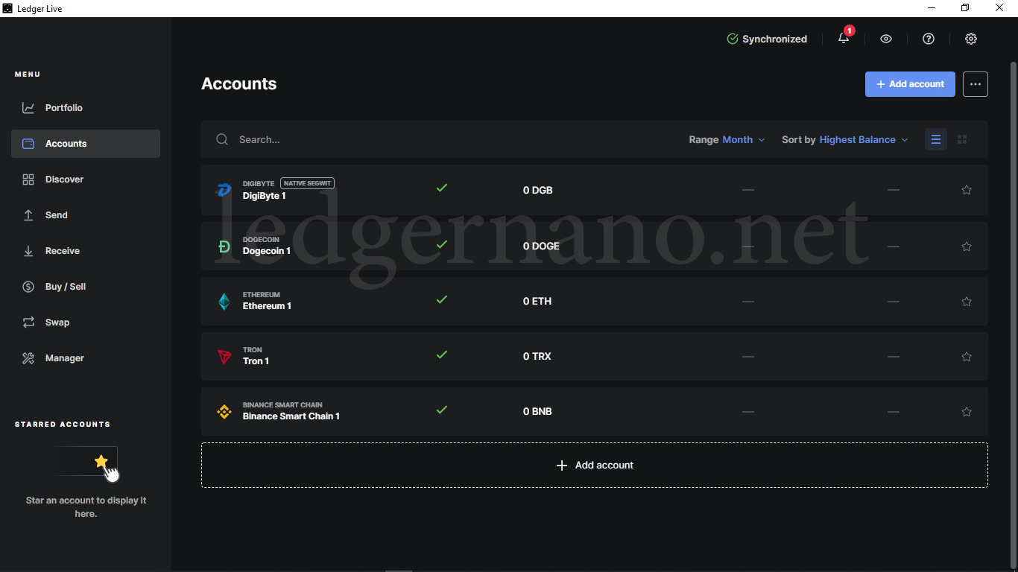
Task: Click the Dogecoin sync checkmark
Action: (442, 244)
